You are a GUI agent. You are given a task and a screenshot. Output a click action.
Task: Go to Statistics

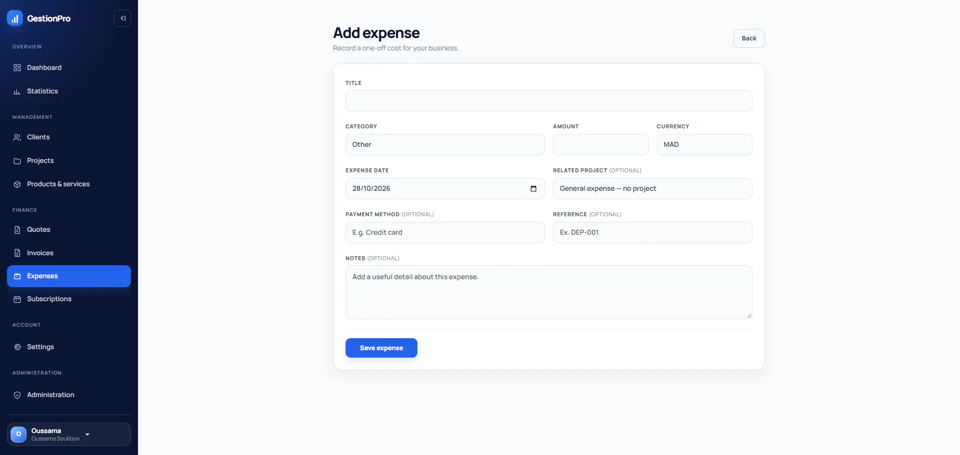tap(69, 91)
